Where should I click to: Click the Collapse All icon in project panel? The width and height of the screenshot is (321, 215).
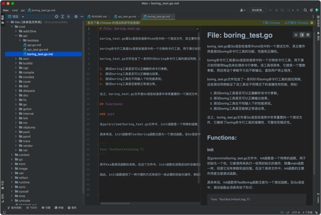point(68,17)
